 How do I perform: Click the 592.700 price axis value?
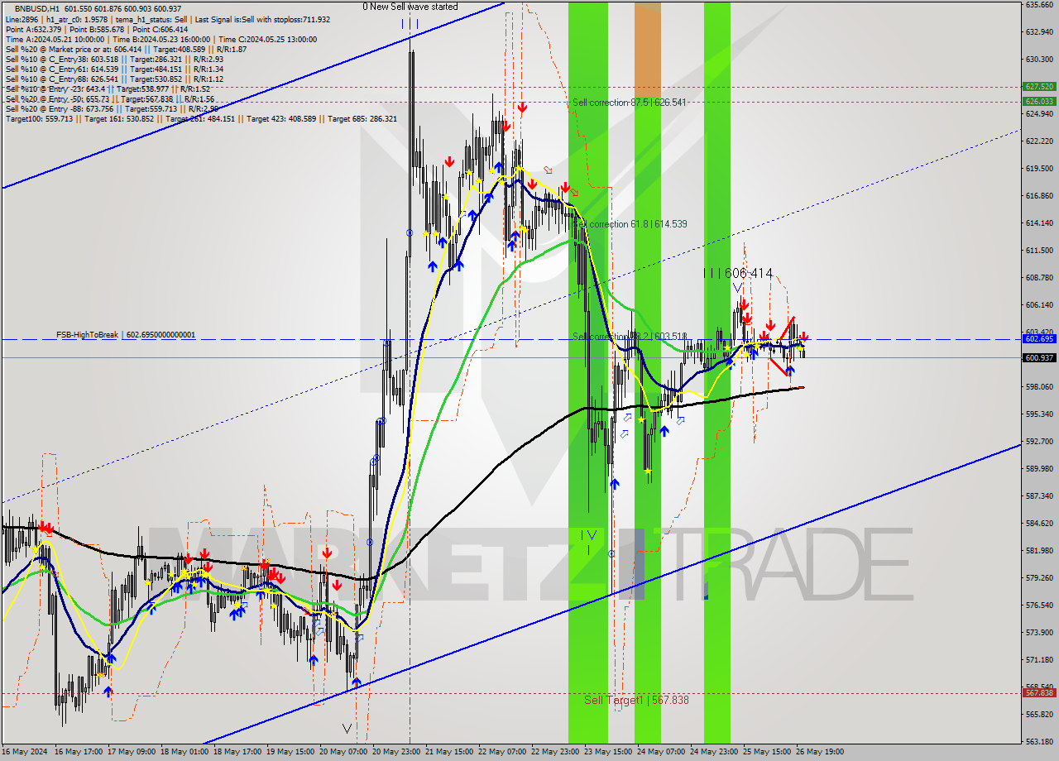point(1038,441)
